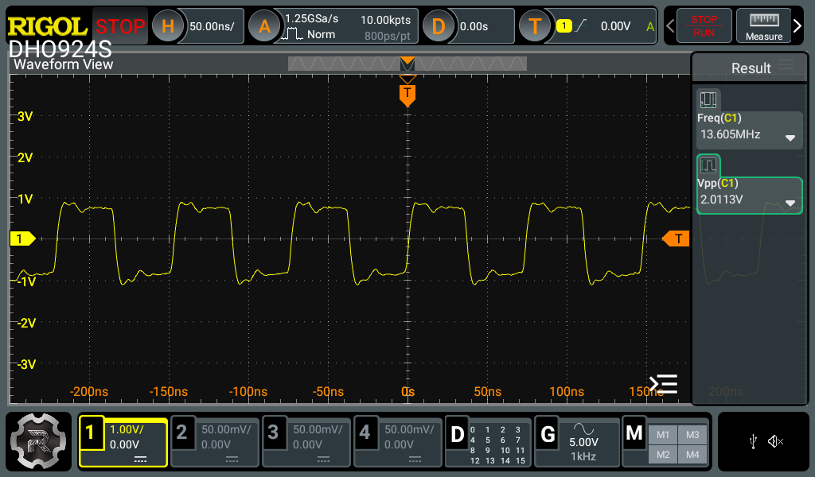Open the Acquisition A settings button
Screen dimensions: 815x477
pyautogui.click(x=264, y=26)
